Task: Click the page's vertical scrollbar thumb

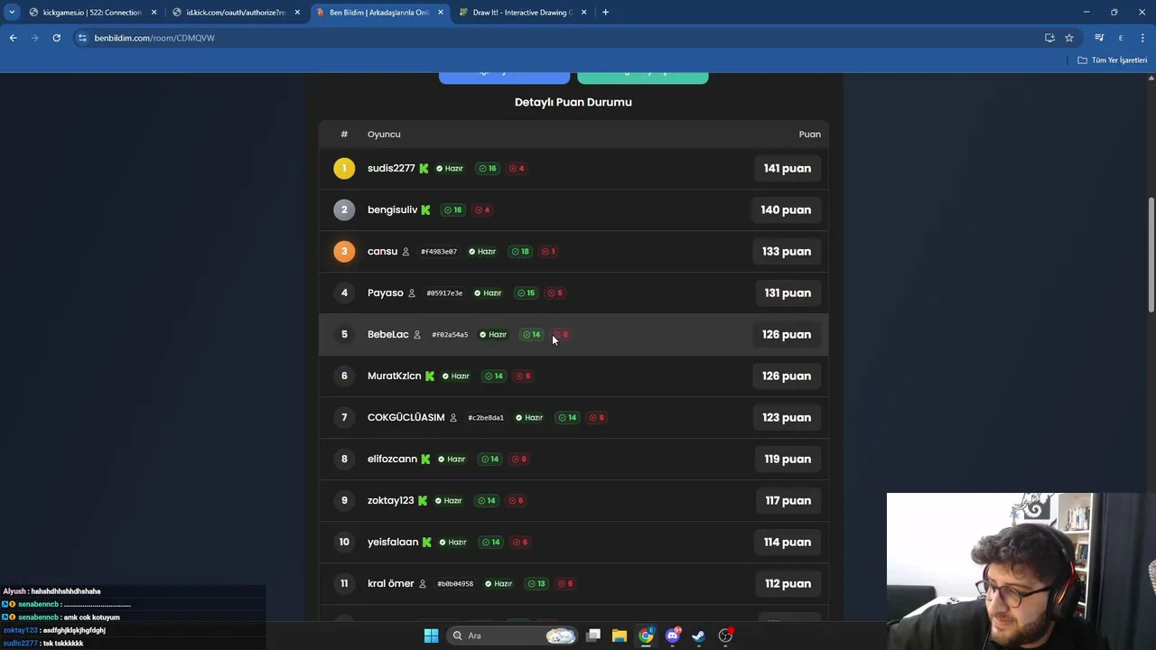Action: coord(1151,255)
